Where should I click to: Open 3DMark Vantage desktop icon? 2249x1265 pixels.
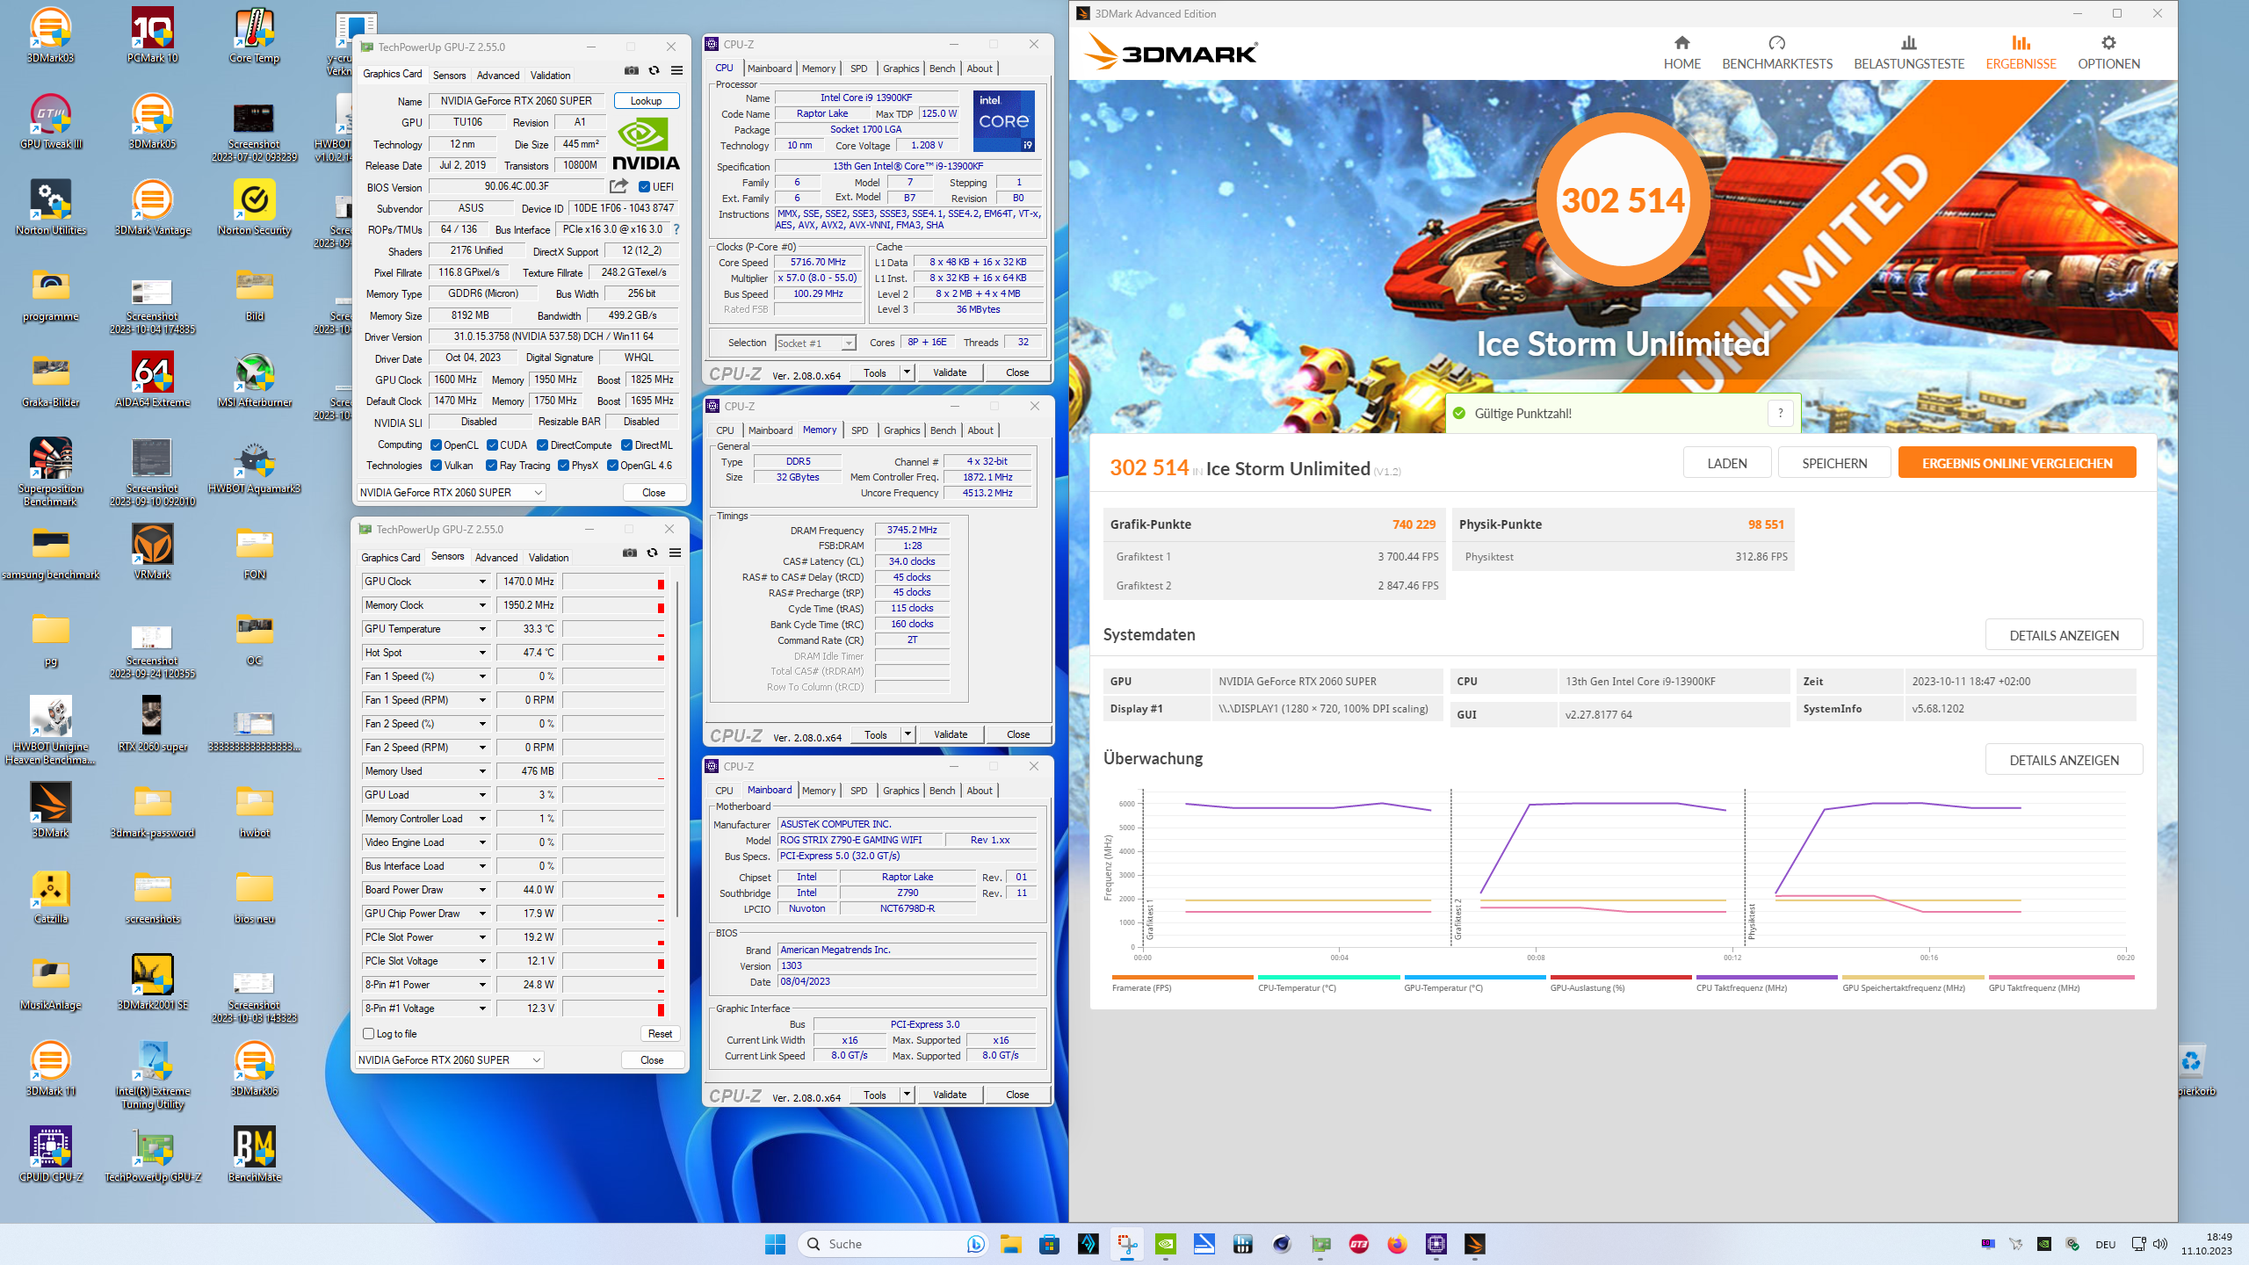pos(152,208)
